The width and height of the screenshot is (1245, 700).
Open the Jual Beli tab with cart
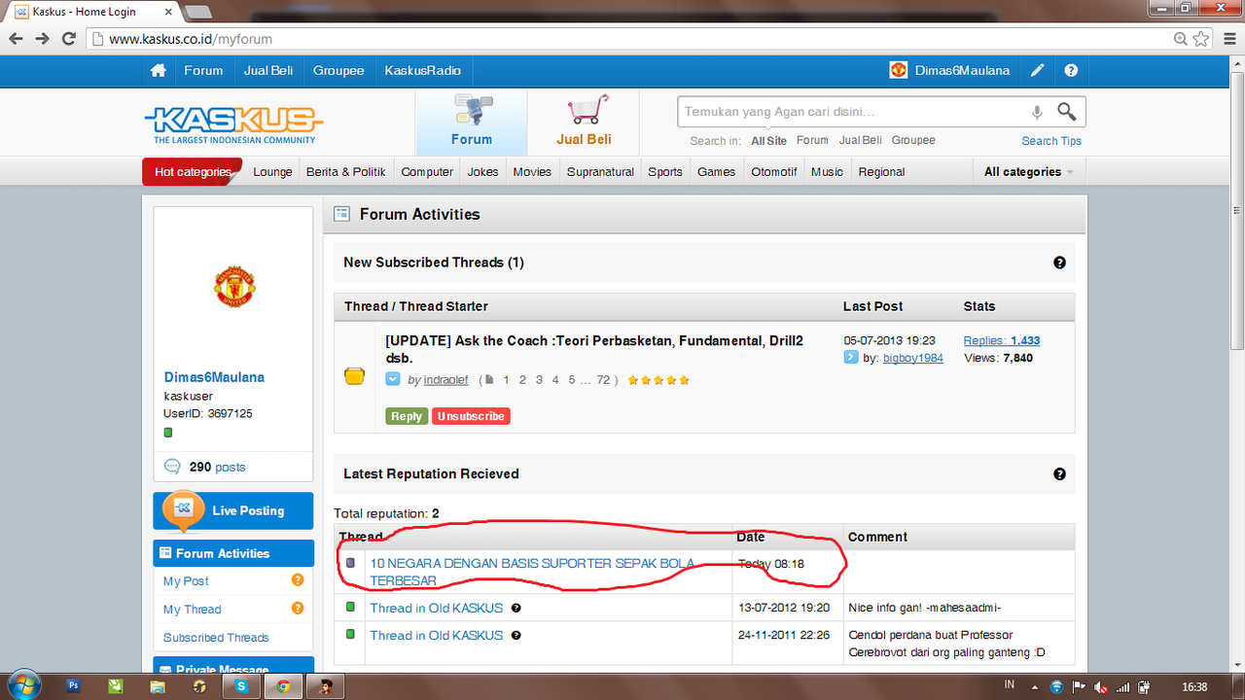tap(584, 122)
